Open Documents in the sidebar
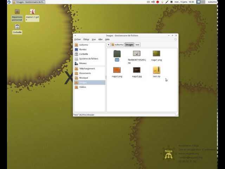Screen dimensions: 225x169 [90, 73]
